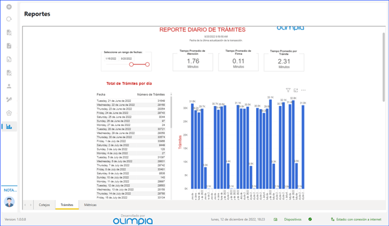Image resolution: width=389 pixels, height=226 pixels.
Task: Open more options ellipsis above chart
Action: (x=303, y=90)
